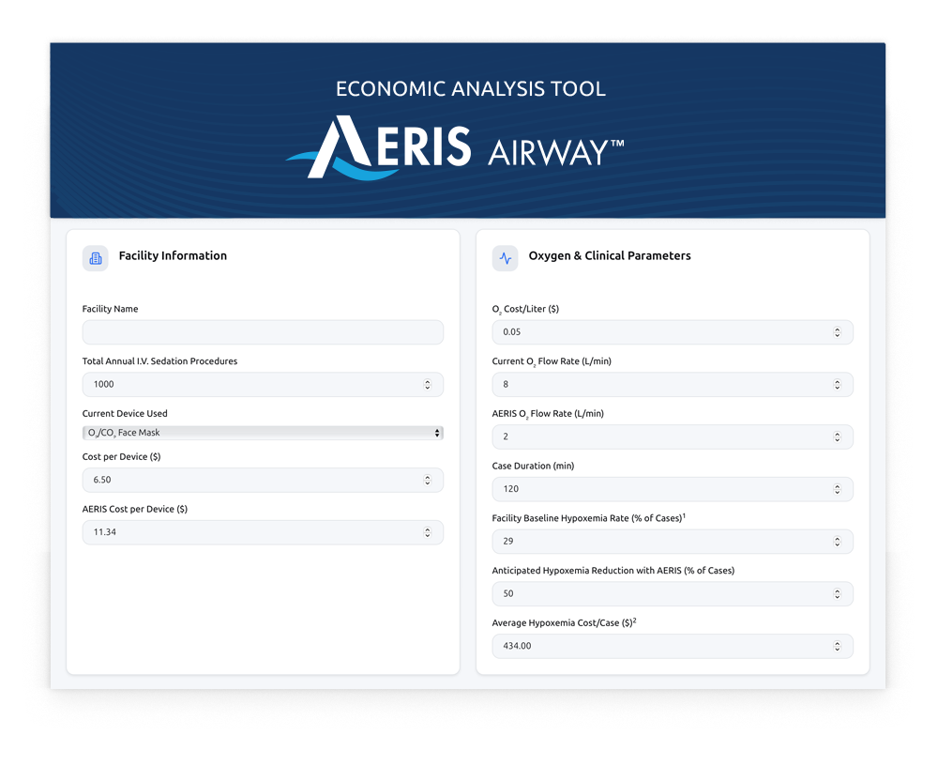The width and height of the screenshot is (938, 766).
Task: Click inside the Facility Name field
Action: pyautogui.click(x=263, y=332)
